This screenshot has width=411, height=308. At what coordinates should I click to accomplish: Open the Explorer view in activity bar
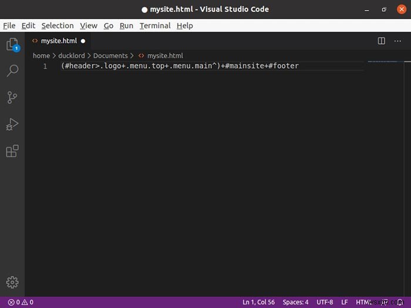coord(12,45)
